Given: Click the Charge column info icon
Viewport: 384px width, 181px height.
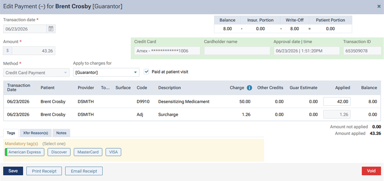Looking at the screenshot, I should [249, 88].
